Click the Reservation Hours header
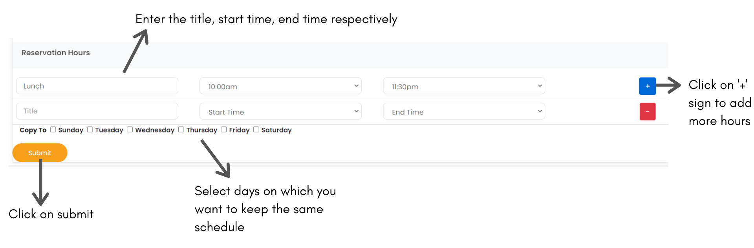The width and height of the screenshot is (754, 248). [56, 53]
